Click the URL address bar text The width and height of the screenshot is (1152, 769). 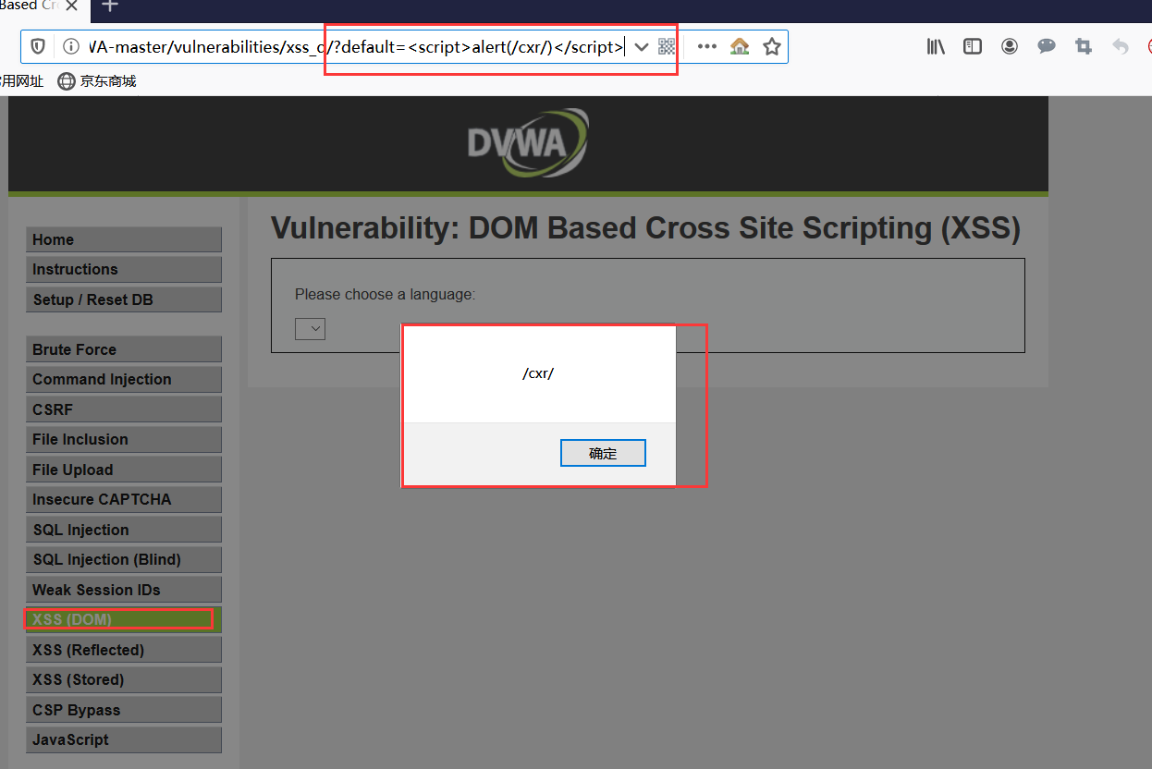coord(356,46)
